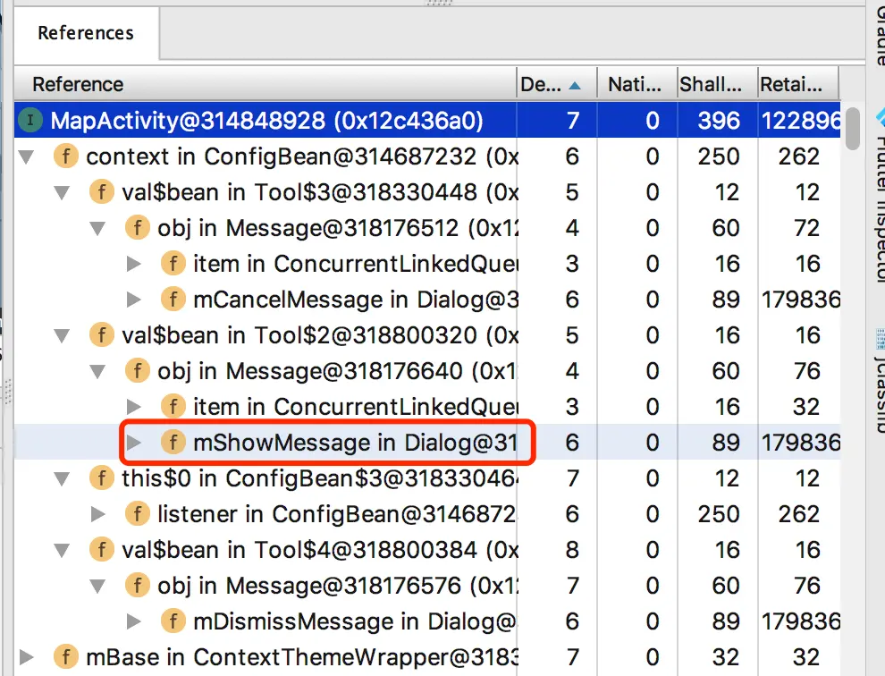This screenshot has height=676, width=885.
Task: Click shallow size 396 in MapActivity row
Action: coord(719,121)
